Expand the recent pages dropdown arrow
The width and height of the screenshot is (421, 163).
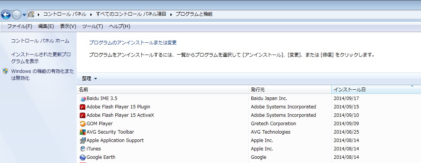coord(25,15)
